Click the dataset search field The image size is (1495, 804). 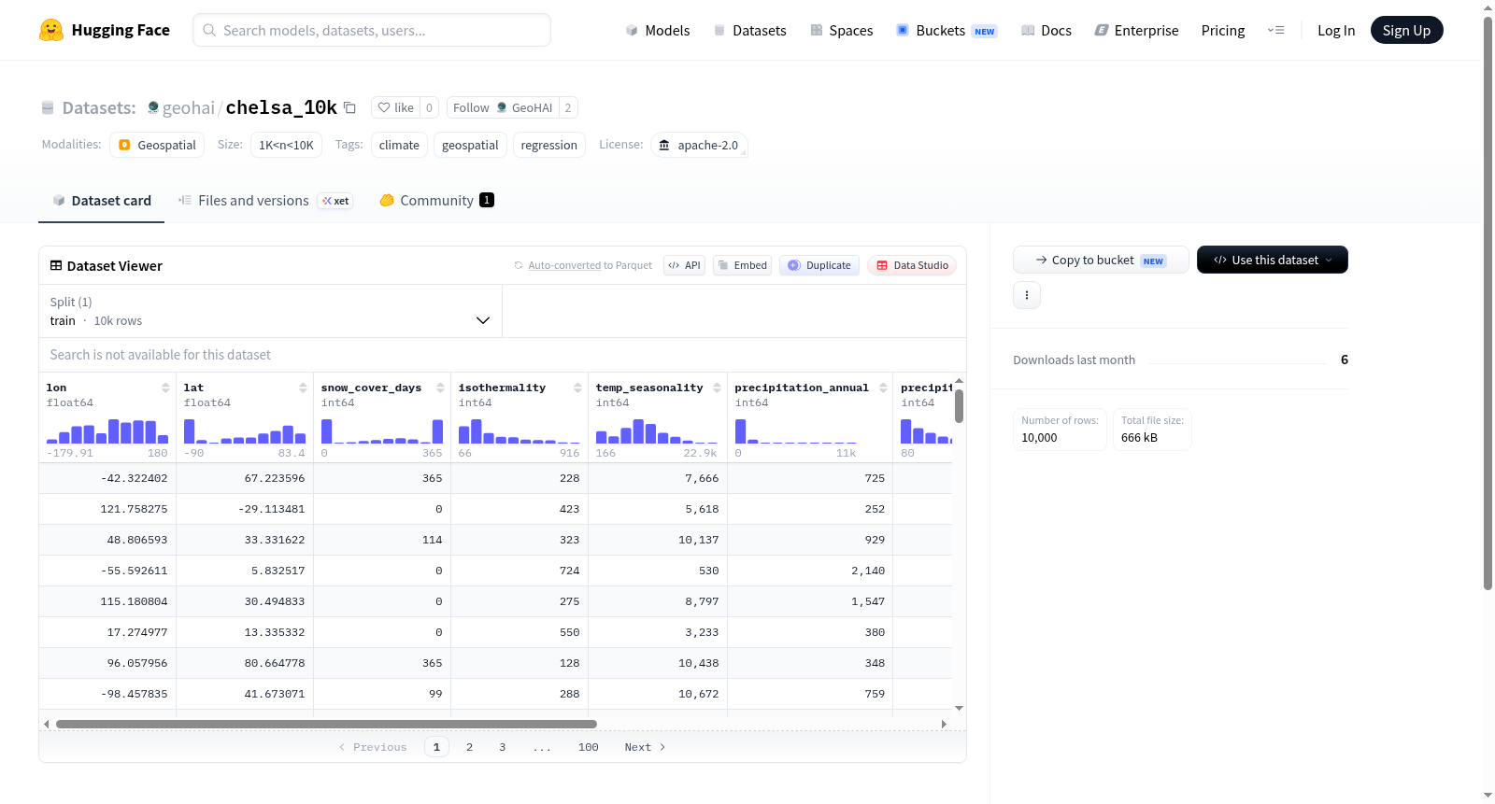[503, 355]
